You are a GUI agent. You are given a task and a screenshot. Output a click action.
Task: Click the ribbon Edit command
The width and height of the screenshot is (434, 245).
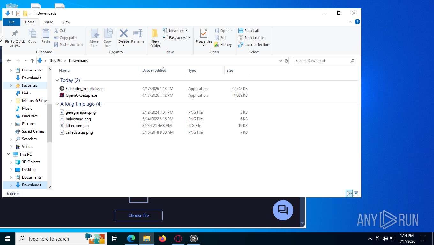[x=221, y=38]
